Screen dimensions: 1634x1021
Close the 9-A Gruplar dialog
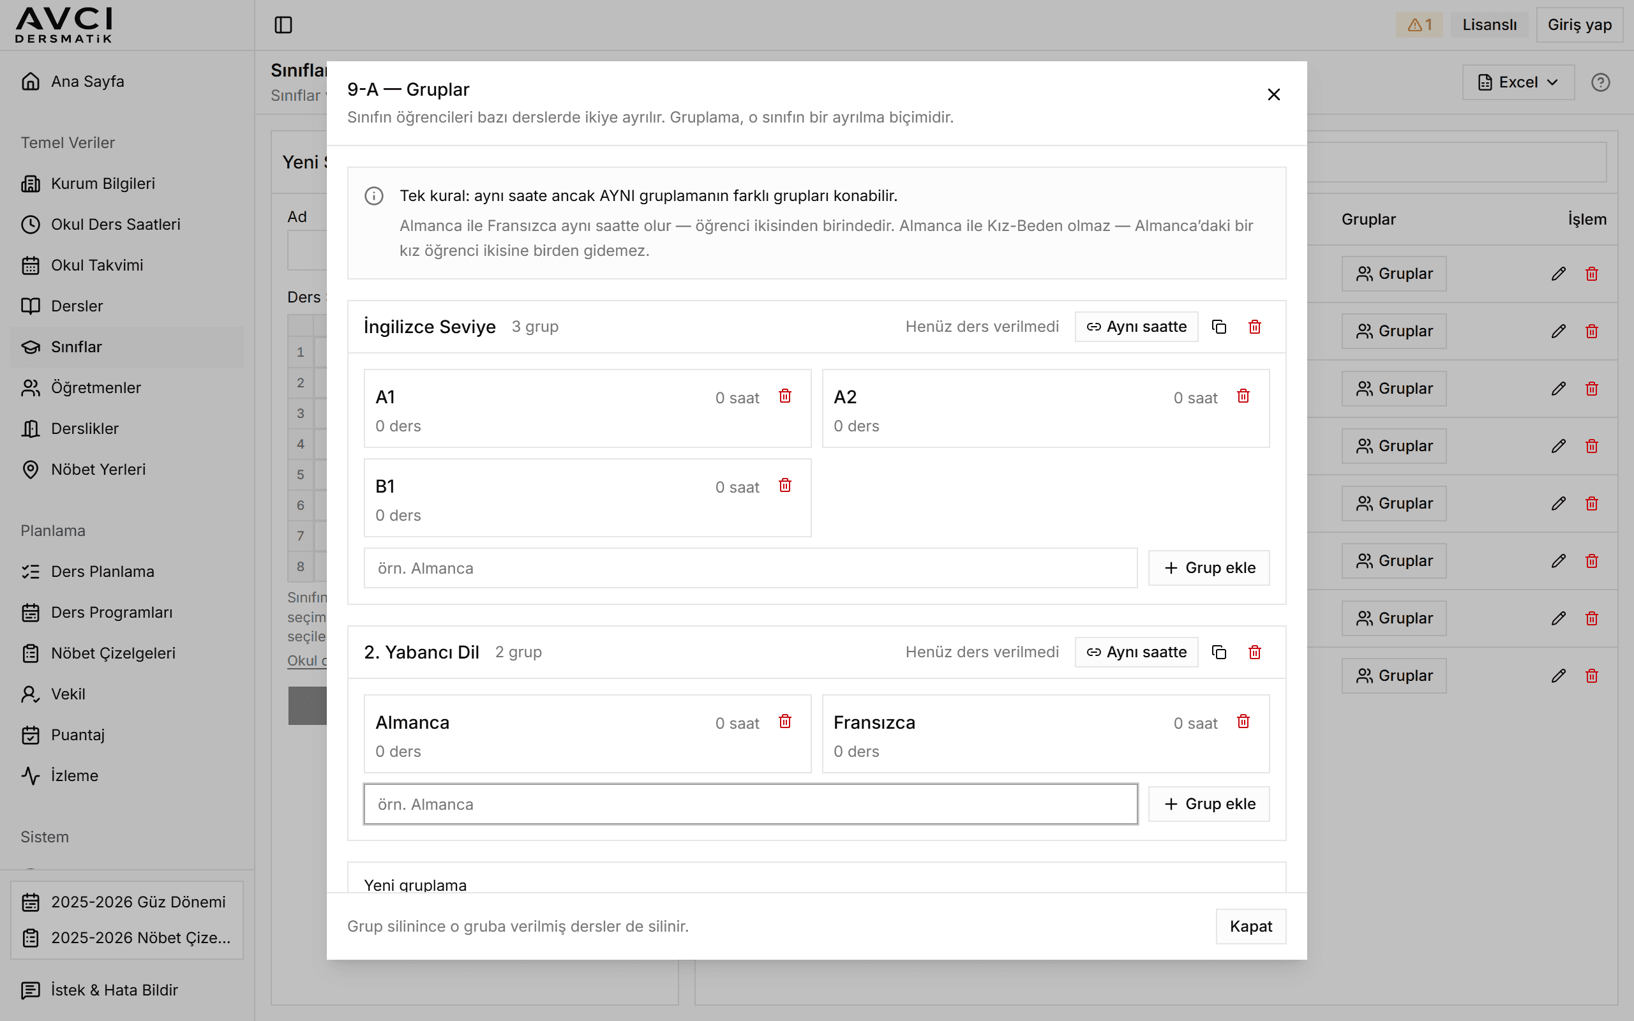point(1273,94)
